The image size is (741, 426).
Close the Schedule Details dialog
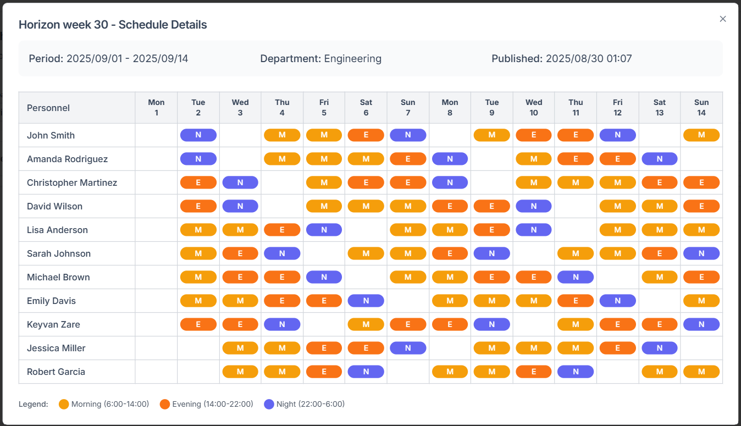click(x=723, y=19)
